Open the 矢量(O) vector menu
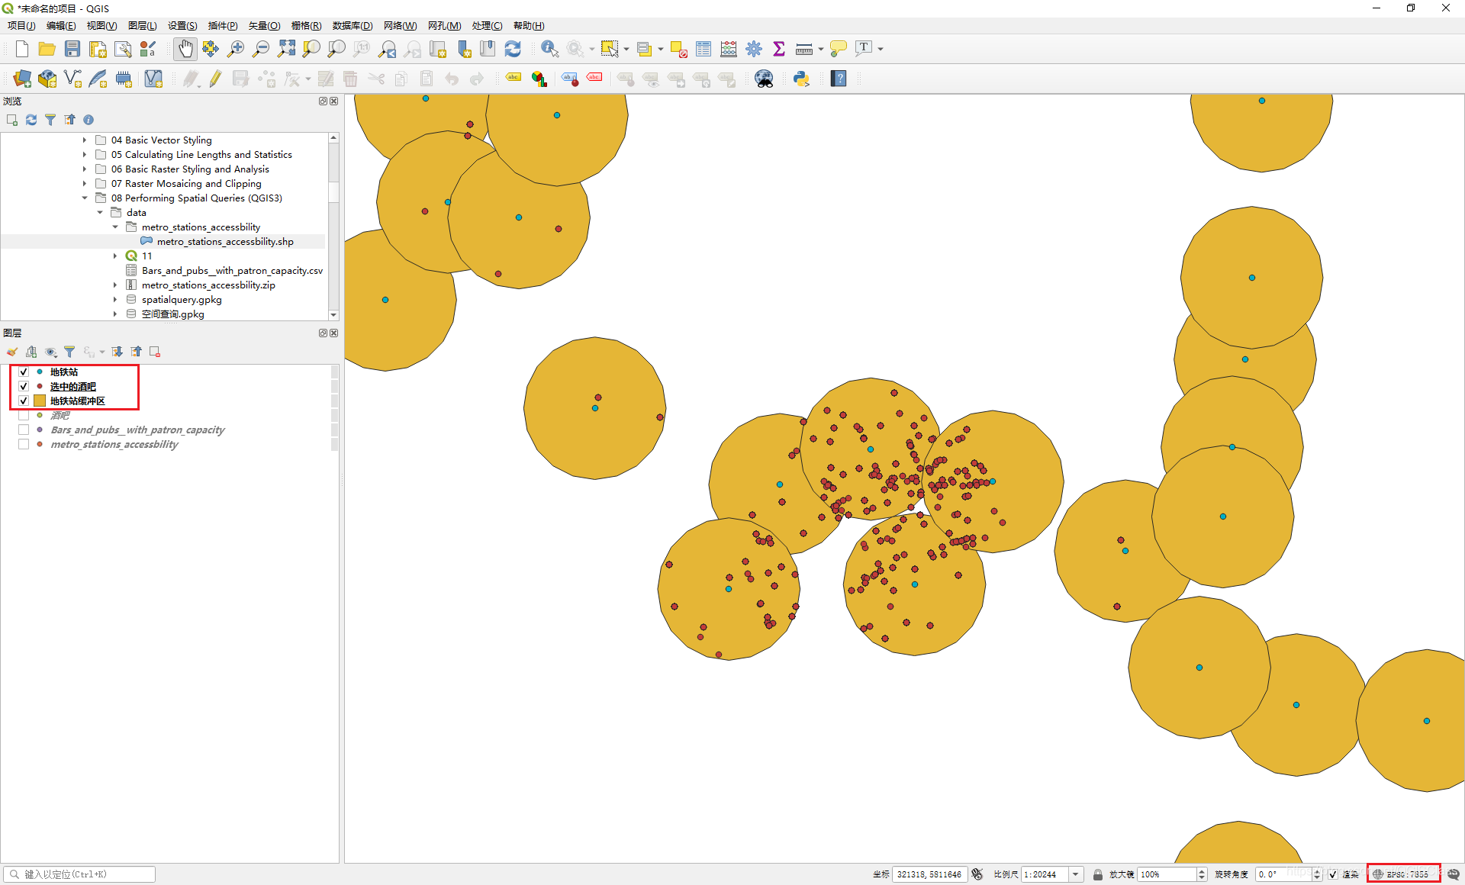Viewport: 1465px width, 885px height. tap(264, 25)
